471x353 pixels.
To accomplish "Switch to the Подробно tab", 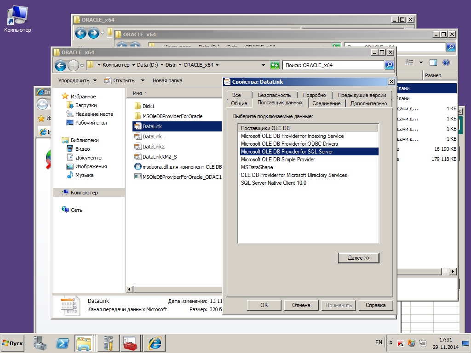I will click(x=314, y=95).
